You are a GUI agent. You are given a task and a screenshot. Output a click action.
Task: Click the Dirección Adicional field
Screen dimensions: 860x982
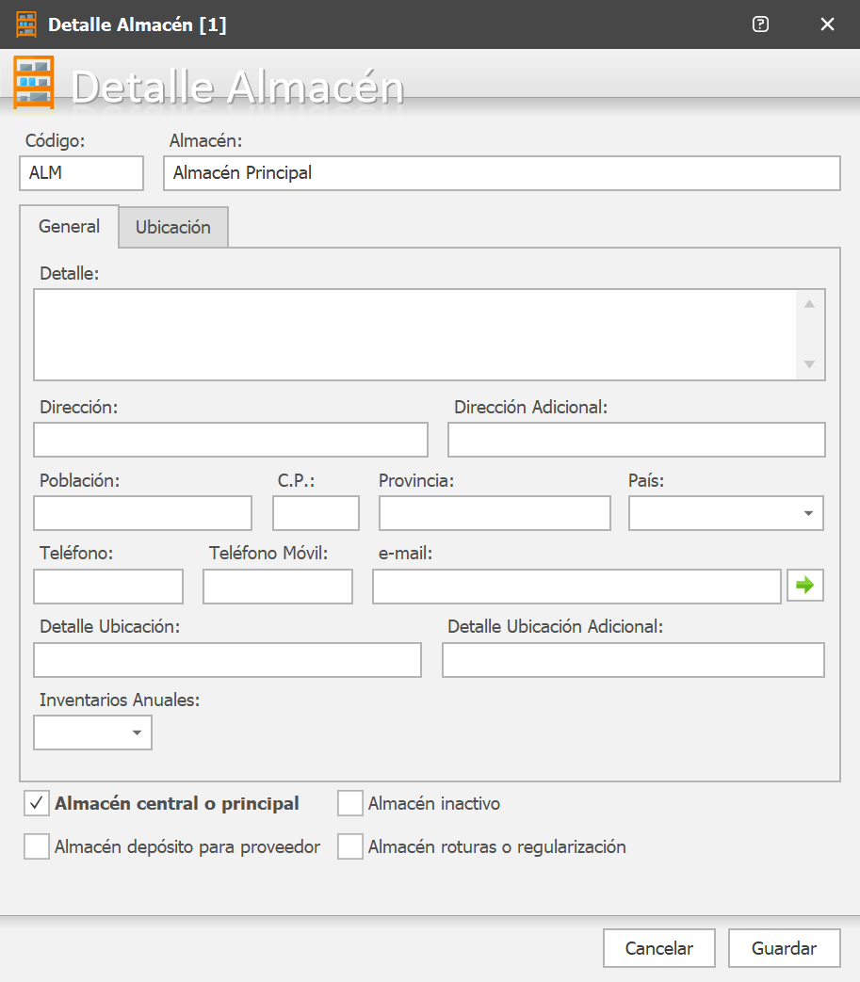pyautogui.click(x=637, y=440)
